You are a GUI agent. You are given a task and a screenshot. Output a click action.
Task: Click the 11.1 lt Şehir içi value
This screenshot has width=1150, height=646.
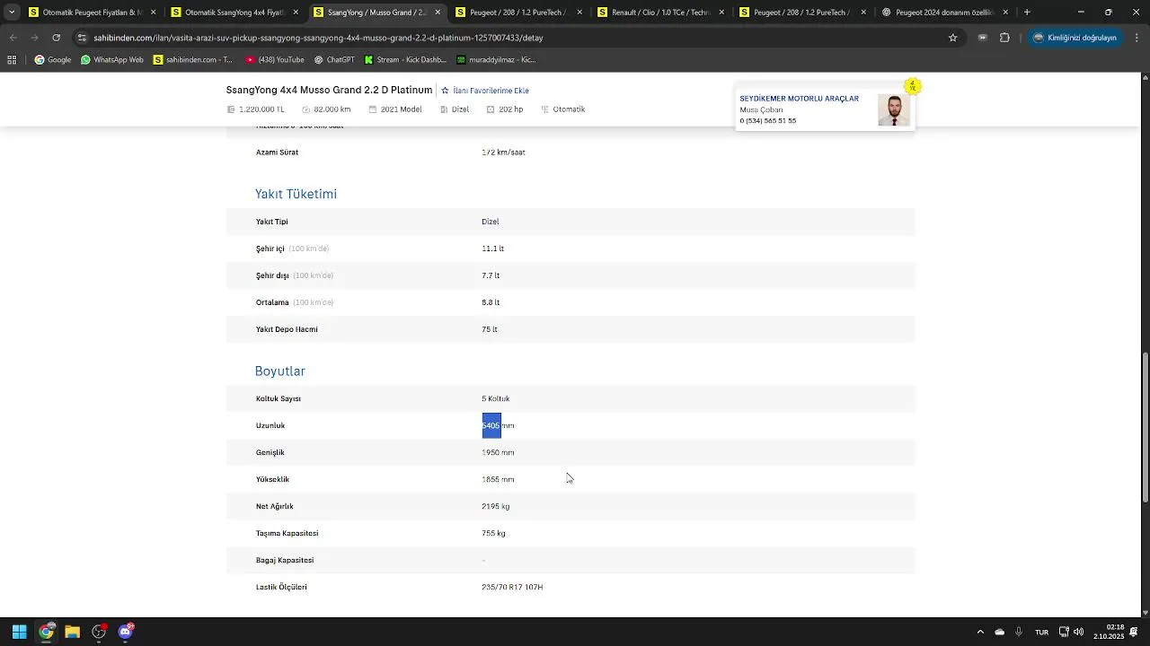[x=492, y=249]
